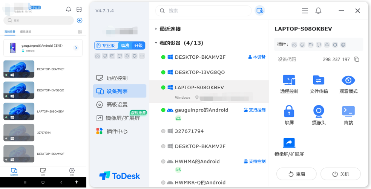The width and height of the screenshot is (371, 189).
Task: Click the last round plugin icon in 插件 row
Action: [343, 45]
